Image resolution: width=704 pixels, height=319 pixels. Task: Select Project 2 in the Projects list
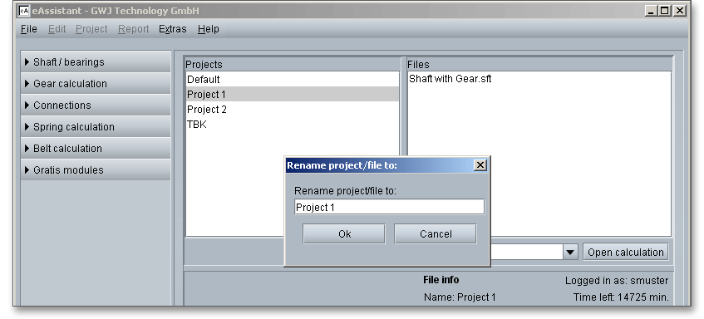click(x=293, y=110)
